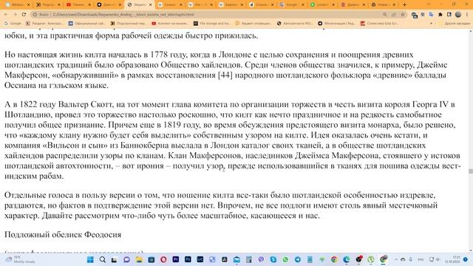Launch Adobe Premiere Pro from taskbar
Image resolution: width=473 pixels, height=266 pixels.
click(x=176, y=259)
